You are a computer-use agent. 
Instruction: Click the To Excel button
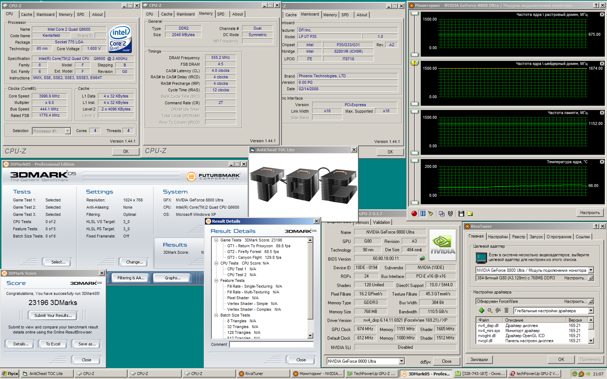click(53, 344)
